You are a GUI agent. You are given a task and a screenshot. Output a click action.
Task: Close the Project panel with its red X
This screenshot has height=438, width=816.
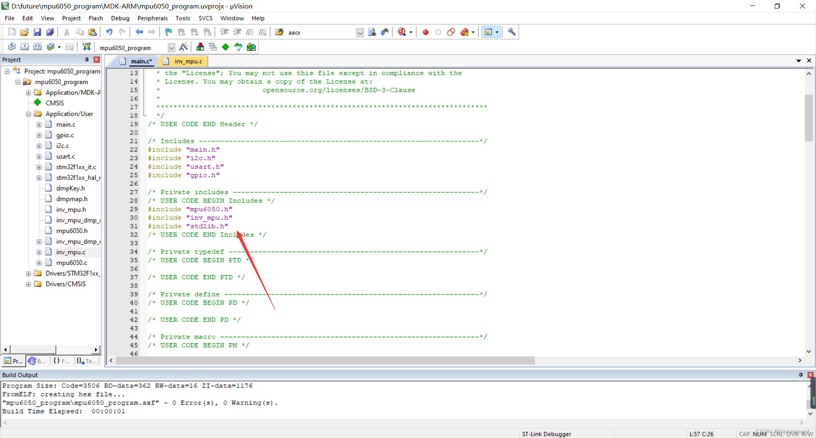click(96, 60)
